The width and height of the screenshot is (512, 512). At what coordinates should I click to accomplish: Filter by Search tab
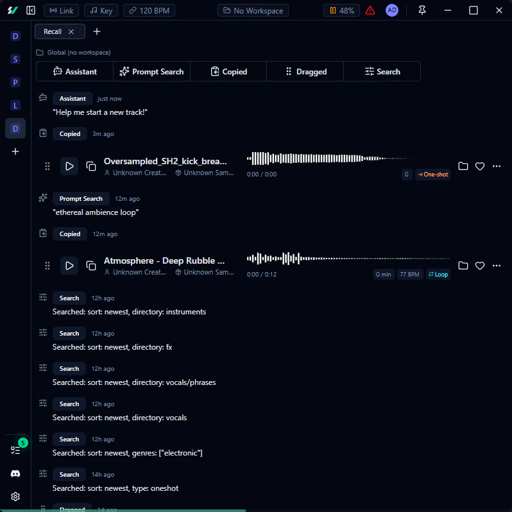(x=382, y=71)
